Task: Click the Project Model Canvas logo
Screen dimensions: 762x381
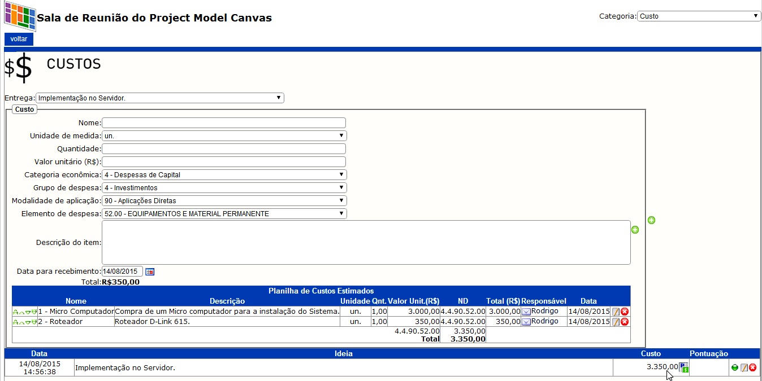Action: click(x=20, y=16)
